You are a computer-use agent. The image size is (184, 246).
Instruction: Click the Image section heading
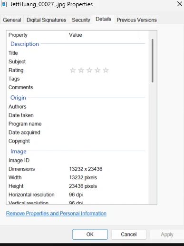tap(18, 151)
